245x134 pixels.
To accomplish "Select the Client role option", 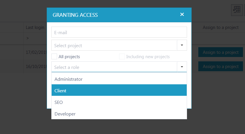I will point(119,90).
